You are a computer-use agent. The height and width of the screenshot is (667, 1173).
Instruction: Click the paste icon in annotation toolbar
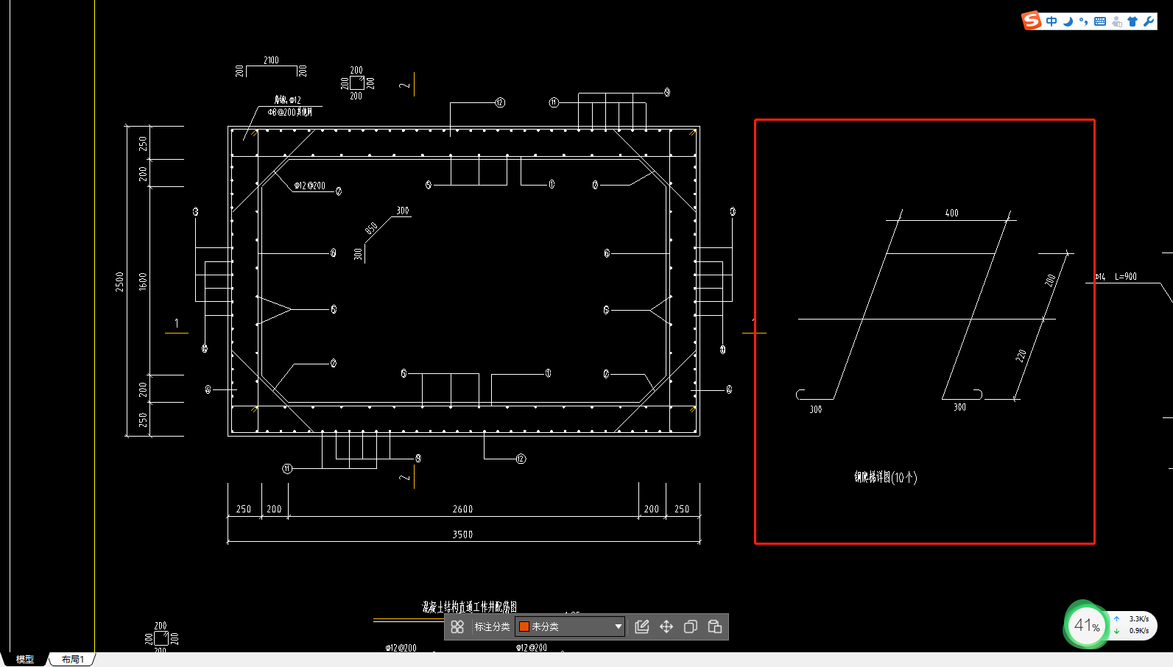[714, 627]
